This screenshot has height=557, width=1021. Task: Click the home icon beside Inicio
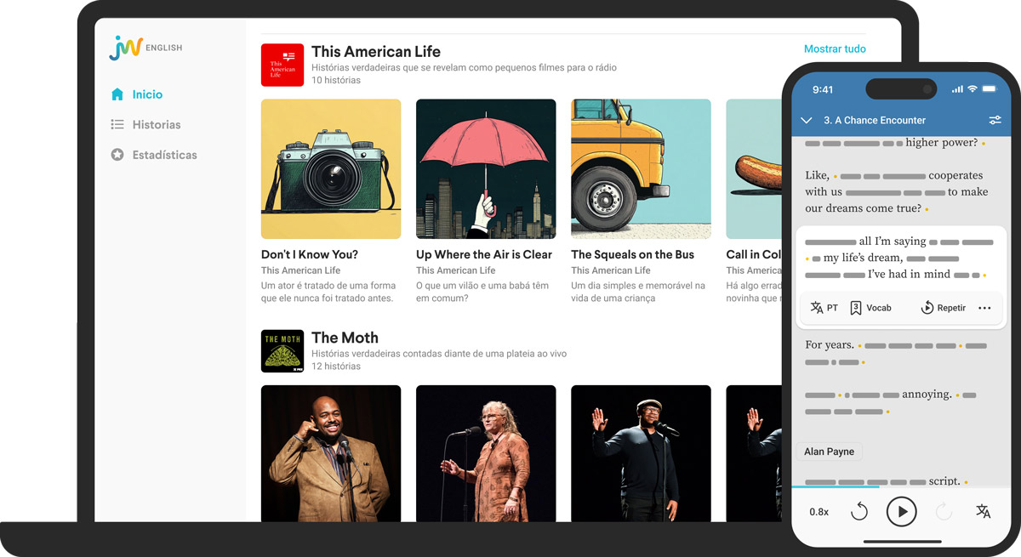[x=117, y=94]
